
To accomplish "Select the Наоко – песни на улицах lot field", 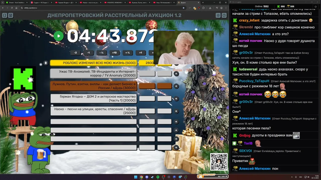I will click(x=94, y=111).
